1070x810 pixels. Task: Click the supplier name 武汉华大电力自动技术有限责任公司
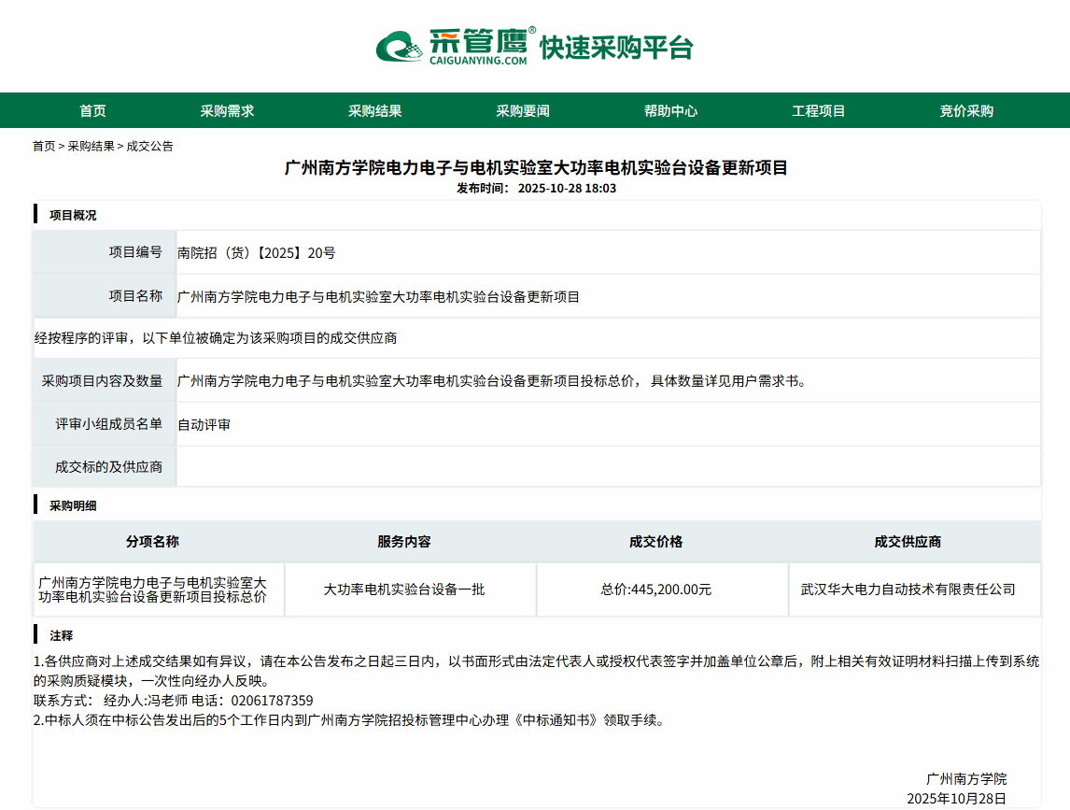pos(908,590)
